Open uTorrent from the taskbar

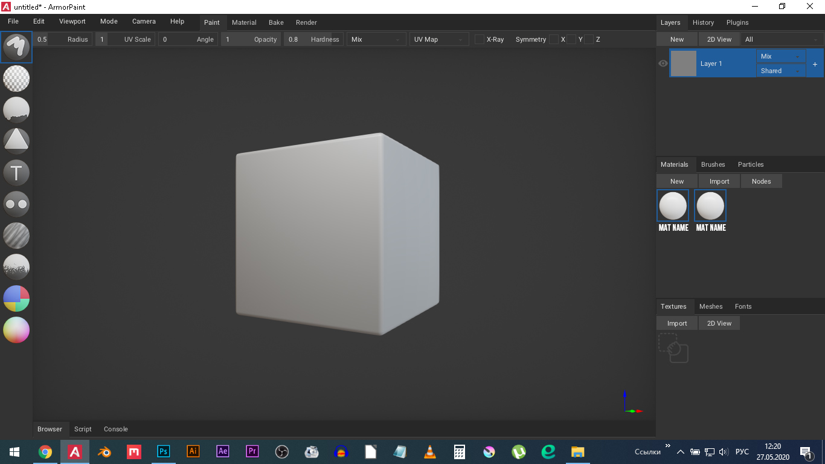[519, 451]
